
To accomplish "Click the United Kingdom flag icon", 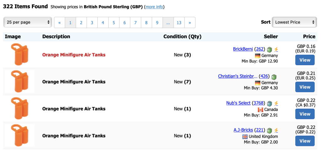I will pyautogui.click(x=245, y=137).
